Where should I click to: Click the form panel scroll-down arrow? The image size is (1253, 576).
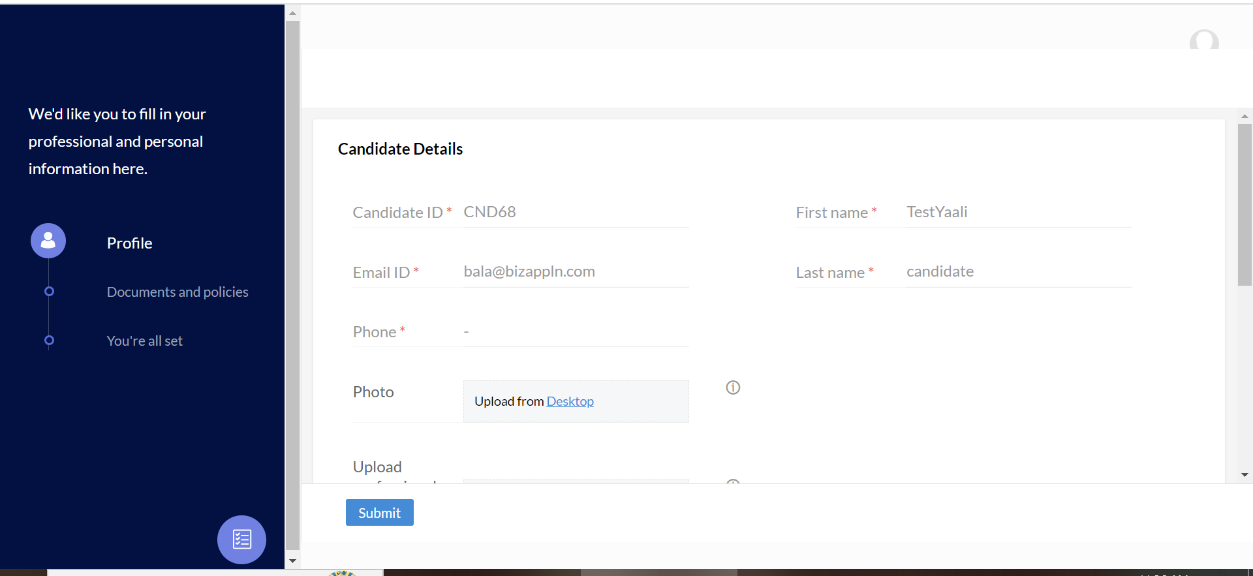(x=1245, y=475)
